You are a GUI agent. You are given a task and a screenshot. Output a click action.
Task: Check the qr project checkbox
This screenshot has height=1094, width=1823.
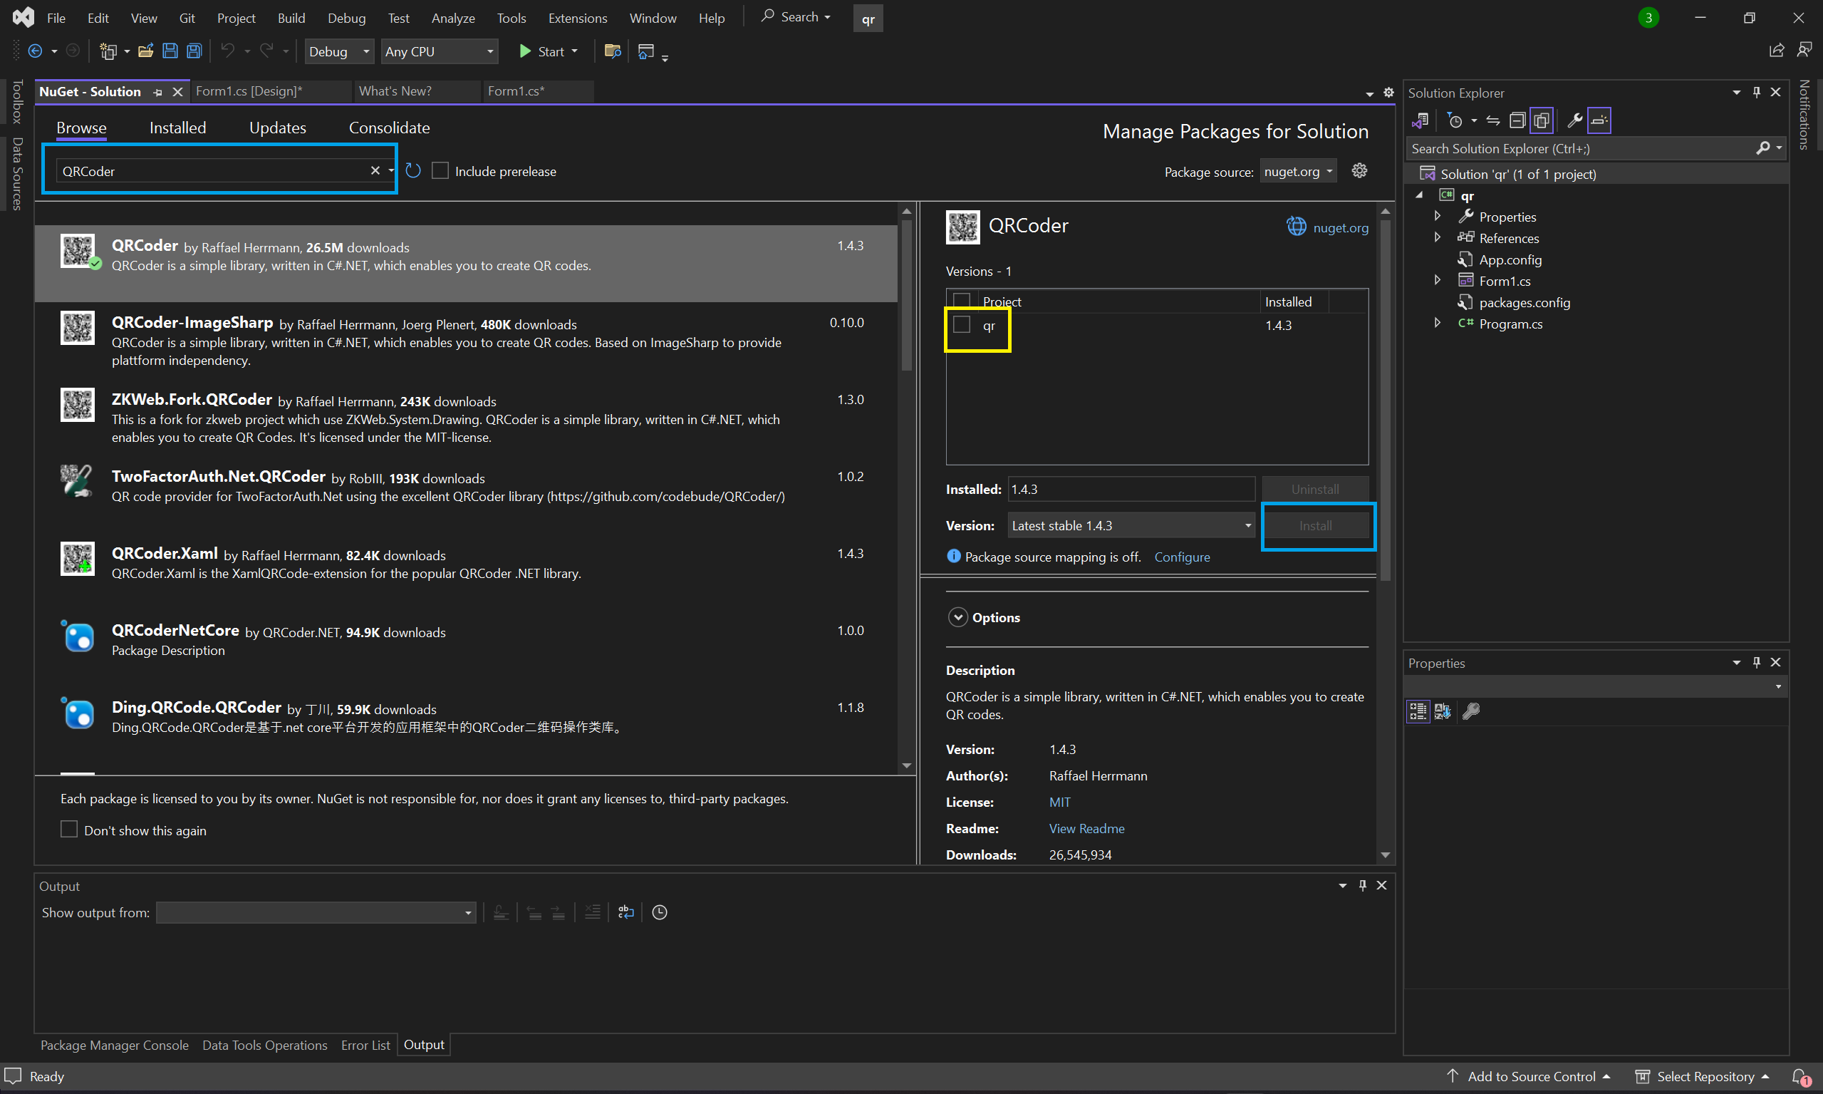(962, 324)
